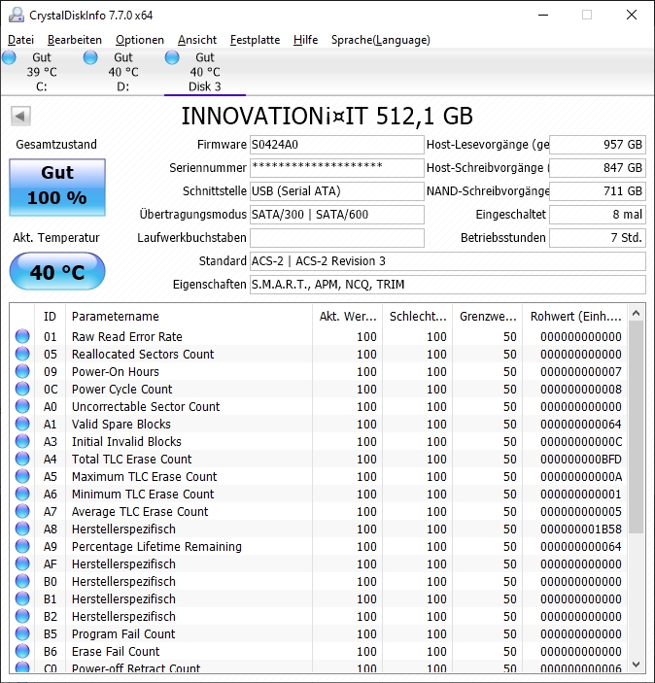
Task: Click the raw value 000000001B58
Action: [x=581, y=529]
